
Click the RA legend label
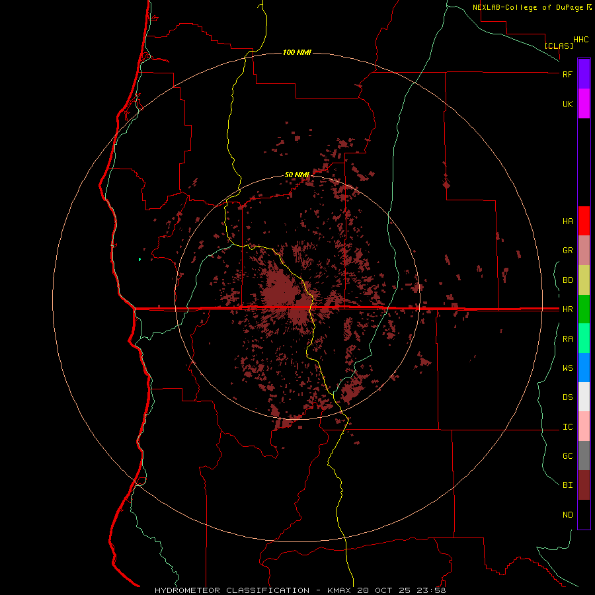(x=567, y=339)
